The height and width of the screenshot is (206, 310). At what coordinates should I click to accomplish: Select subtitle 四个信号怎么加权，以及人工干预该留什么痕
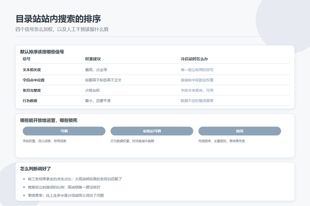62,29
